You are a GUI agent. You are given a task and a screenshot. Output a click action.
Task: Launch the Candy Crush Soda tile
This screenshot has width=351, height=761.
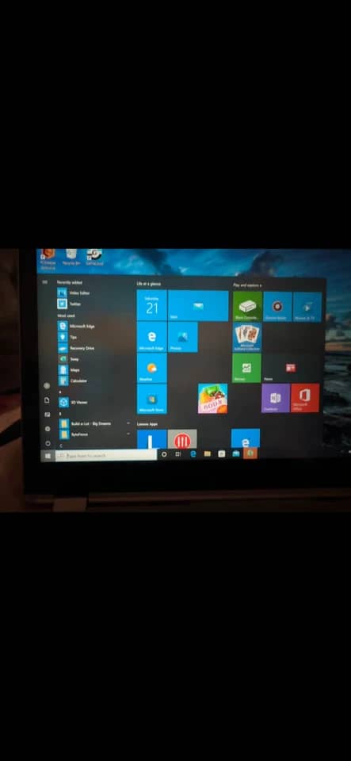212,399
